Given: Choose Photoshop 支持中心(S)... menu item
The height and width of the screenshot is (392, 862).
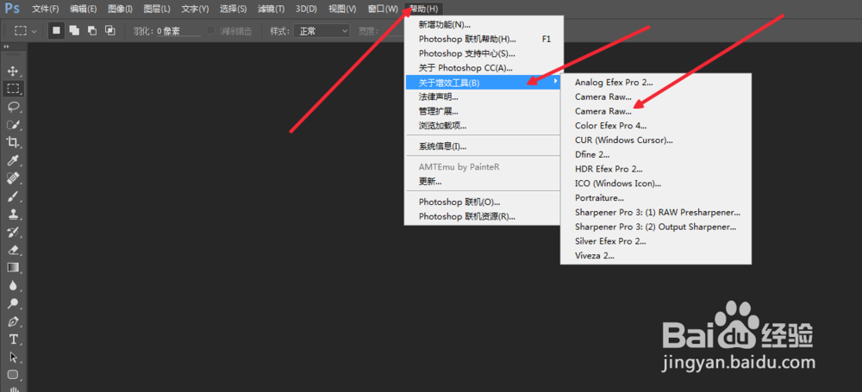Looking at the screenshot, I should point(484,53).
